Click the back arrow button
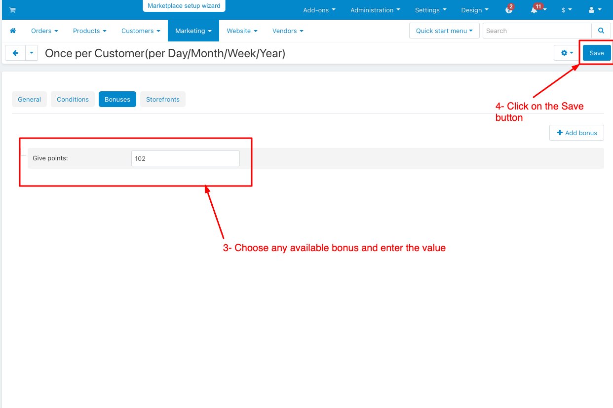 point(15,53)
